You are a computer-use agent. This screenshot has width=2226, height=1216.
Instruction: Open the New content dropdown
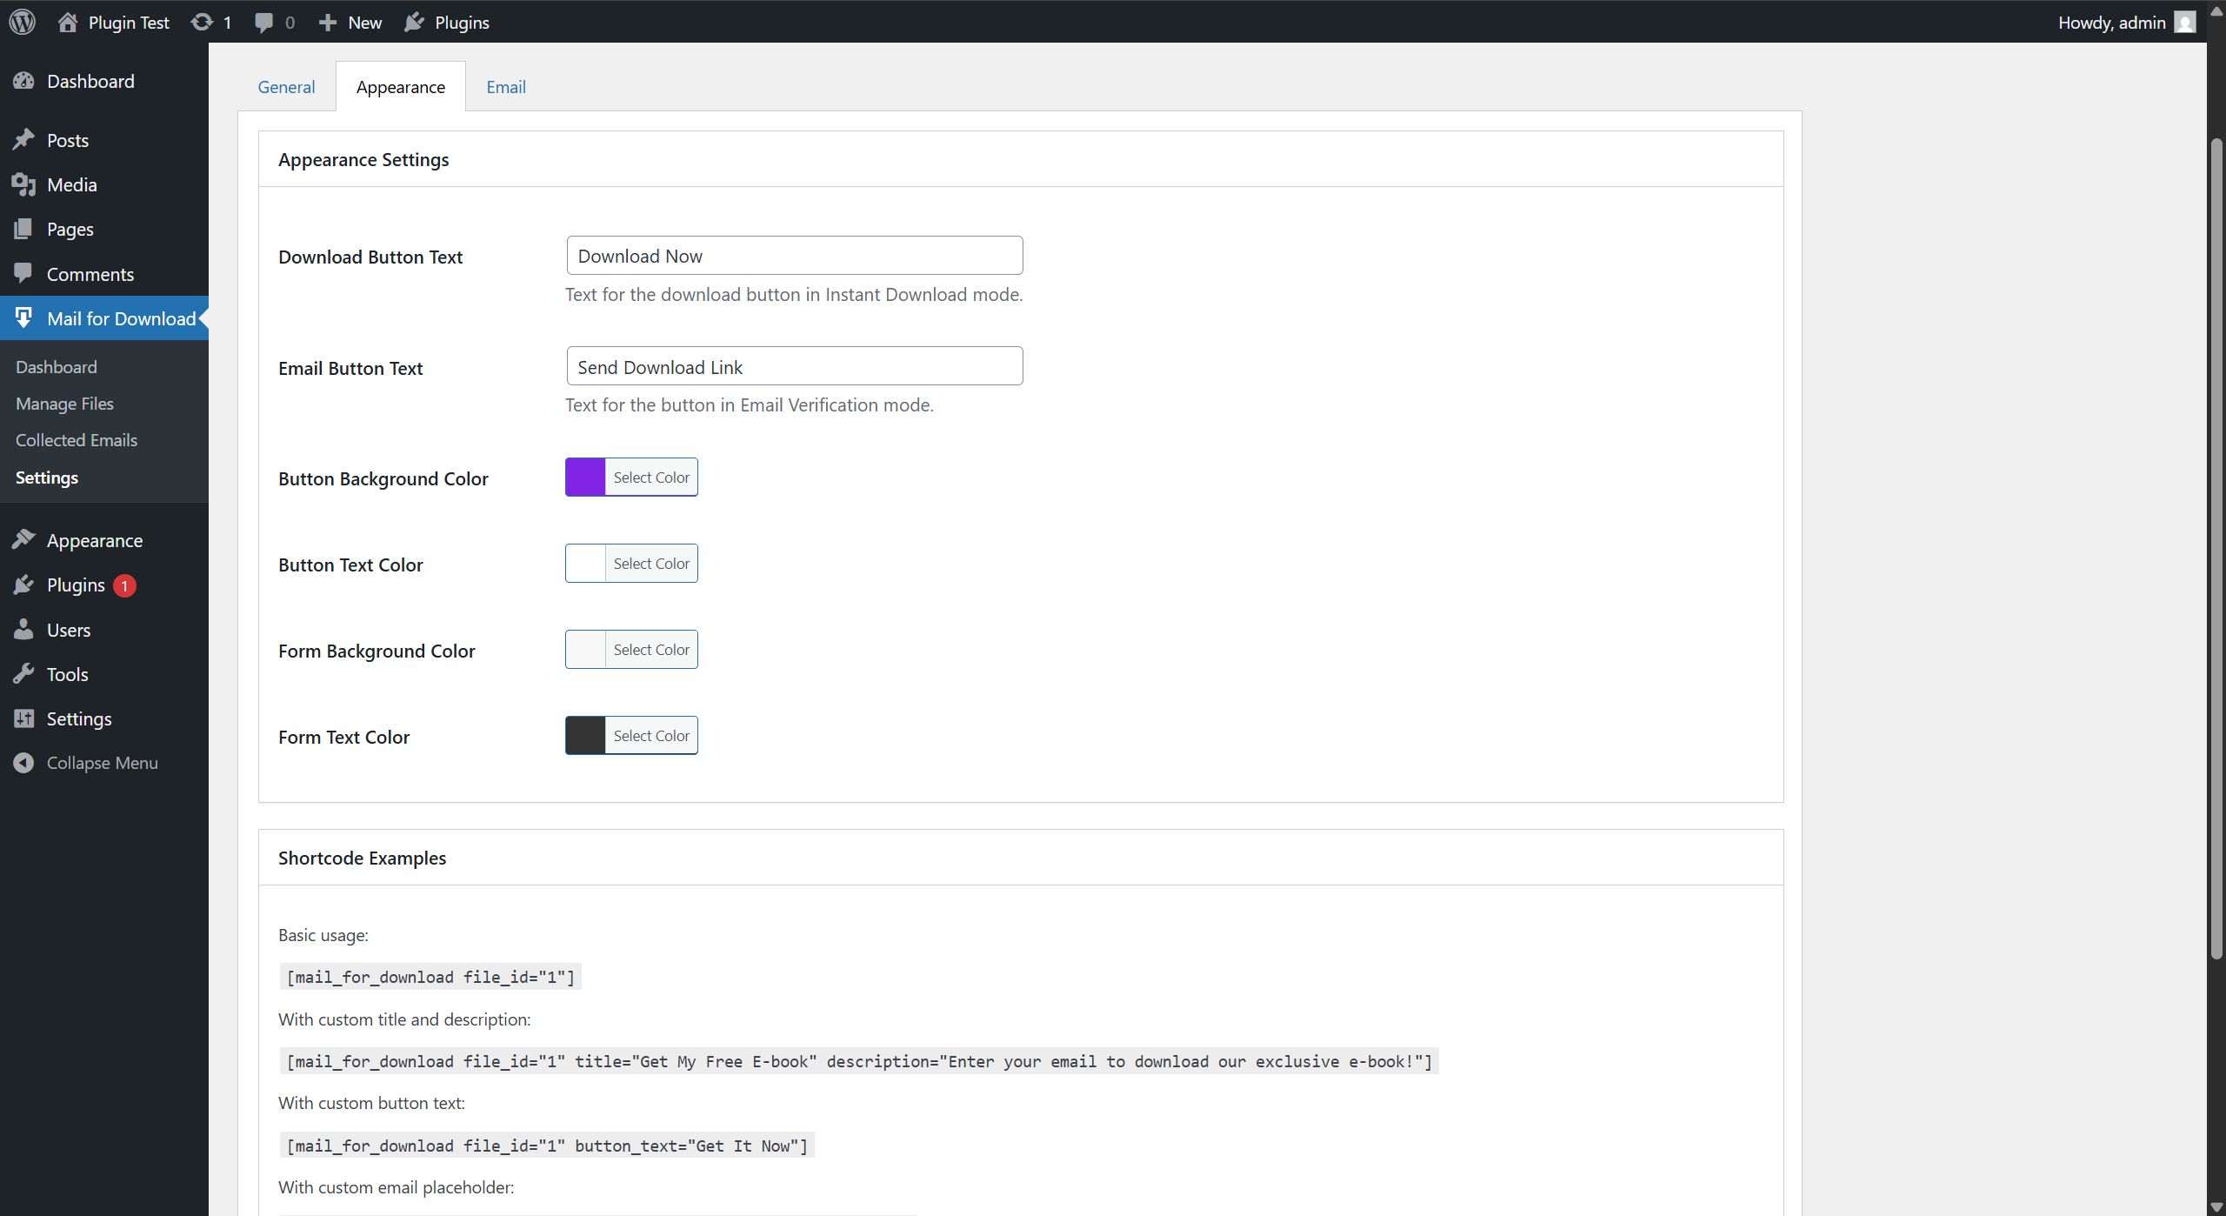coord(350,22)
